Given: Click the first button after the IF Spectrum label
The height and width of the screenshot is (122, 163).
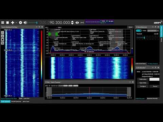Looking at the screenshot, I should pyautogui.click(x=61, y=86).
